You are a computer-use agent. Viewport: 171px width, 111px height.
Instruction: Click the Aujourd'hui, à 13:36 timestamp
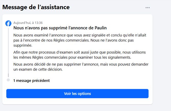28,23
